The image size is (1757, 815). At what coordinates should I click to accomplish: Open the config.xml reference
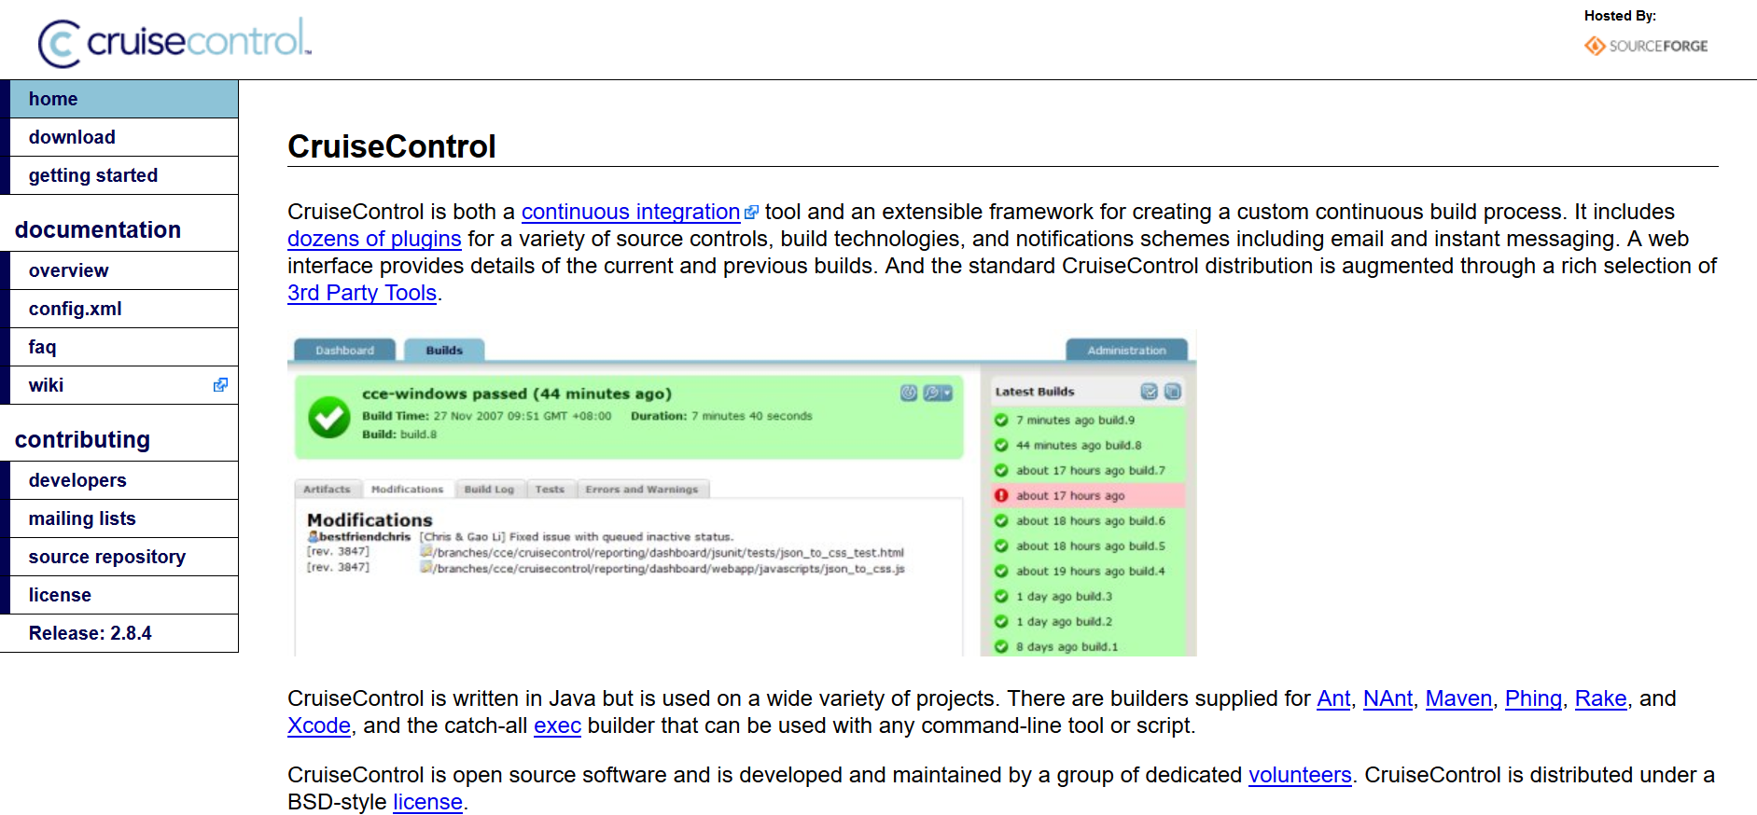[x=123, y=309]
